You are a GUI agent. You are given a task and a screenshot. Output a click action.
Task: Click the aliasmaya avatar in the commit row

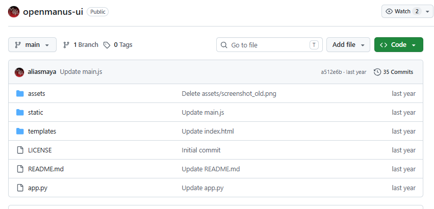pos(19,72)
